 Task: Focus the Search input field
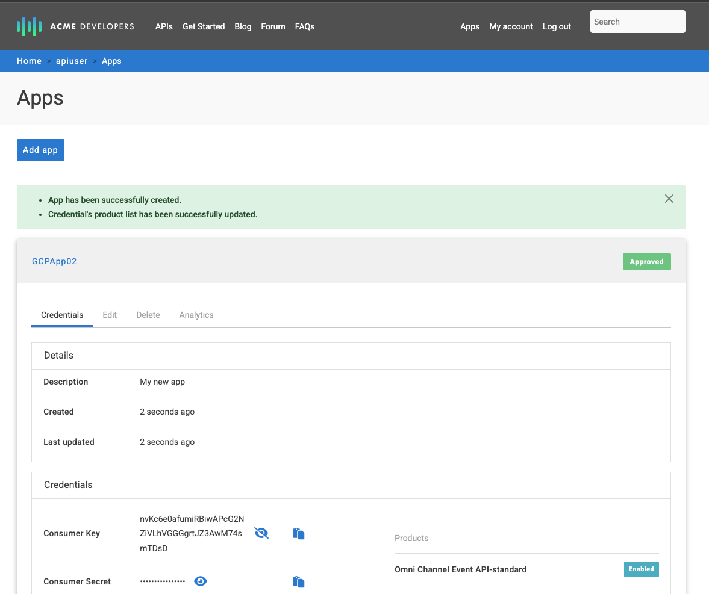(637, 22)
